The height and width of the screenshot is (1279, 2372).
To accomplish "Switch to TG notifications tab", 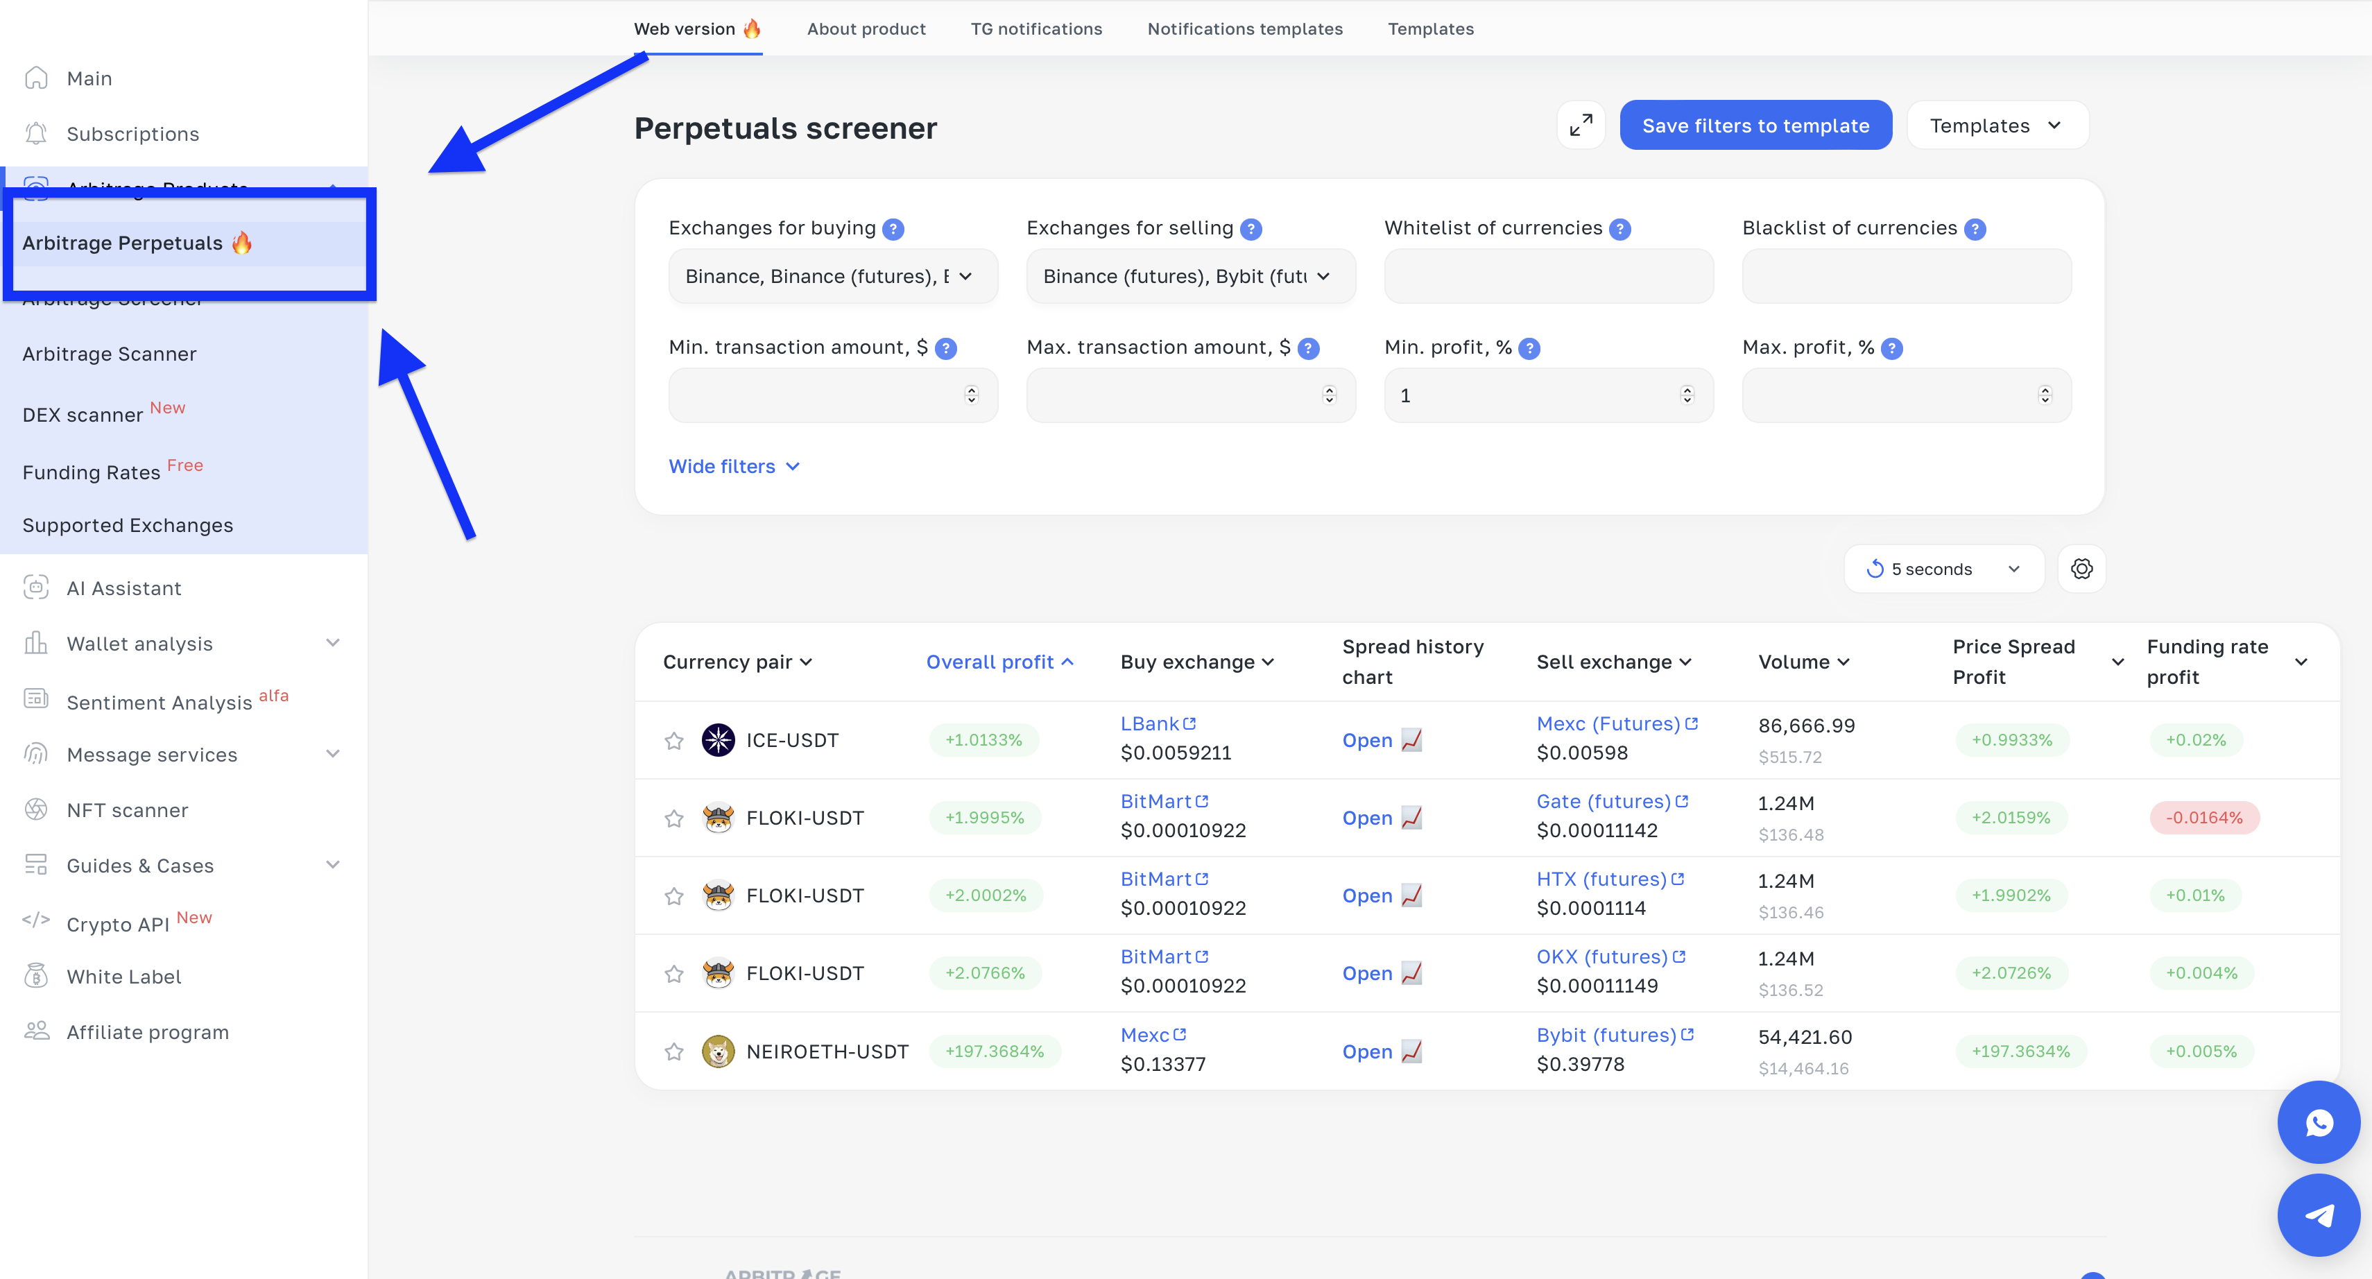I will 1036,28.
